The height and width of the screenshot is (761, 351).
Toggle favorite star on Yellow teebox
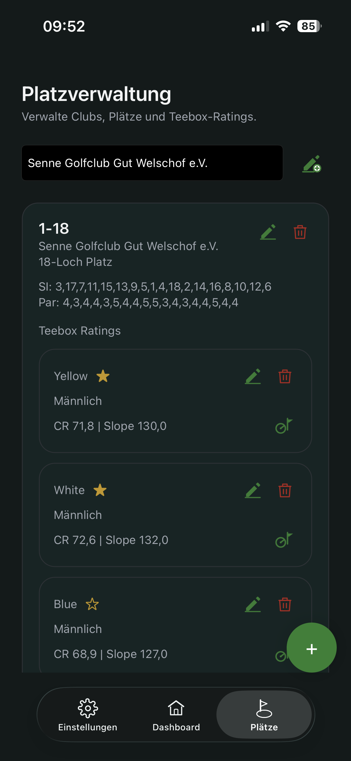pos(103,376)
